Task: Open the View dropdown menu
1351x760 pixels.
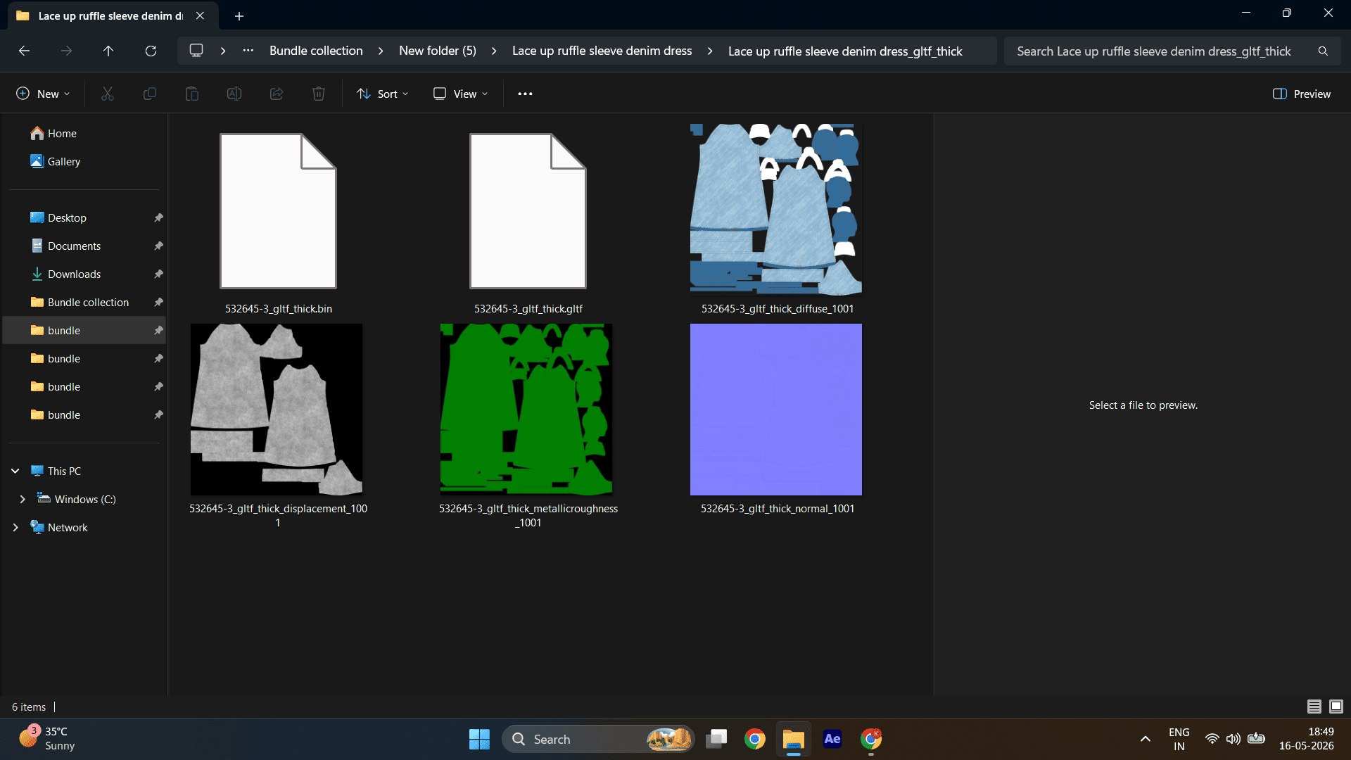Action: coord(460,94)
